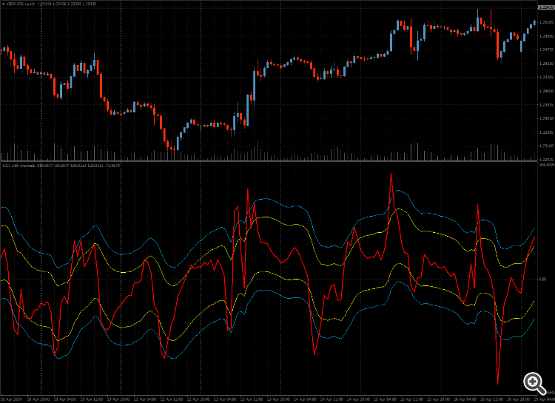The width and height of the screenshot is (555, 403).
Task: Click the 1.24510 price scale label
Action: pyautogui.click(x=546, y=64)
